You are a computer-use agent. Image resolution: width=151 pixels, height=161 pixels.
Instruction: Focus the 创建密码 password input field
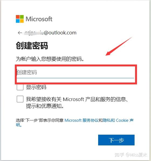[x=75, y=72]
